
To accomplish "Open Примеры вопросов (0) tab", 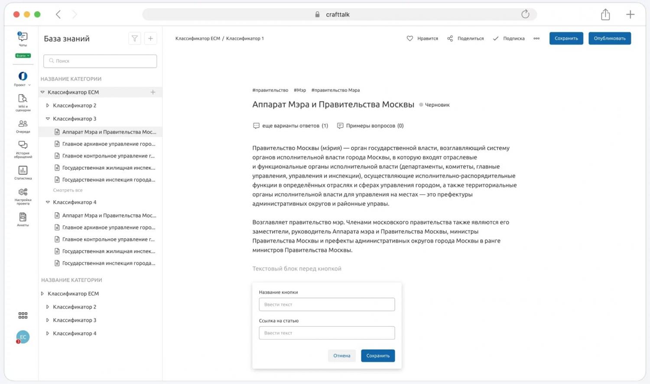I will [x=370, y=126].
